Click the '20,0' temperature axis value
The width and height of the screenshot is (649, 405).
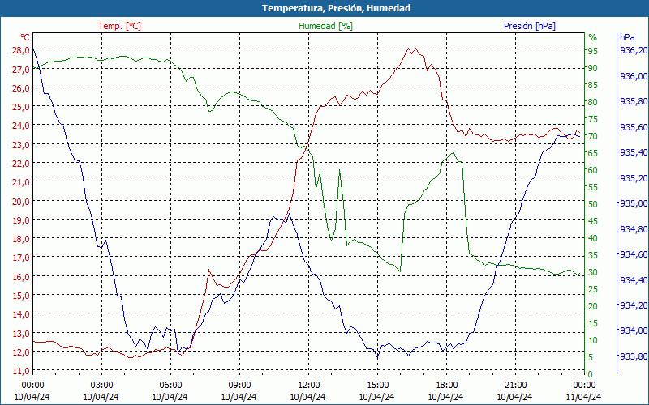(x=21, y=201)
